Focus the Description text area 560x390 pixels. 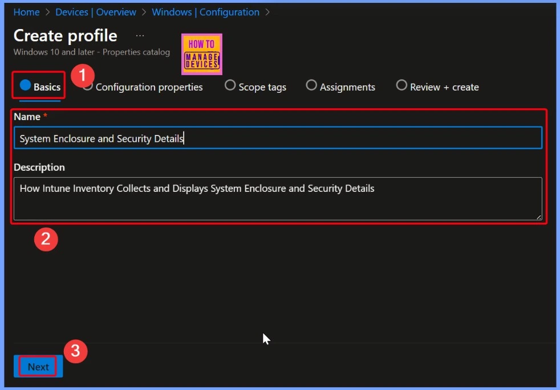[x=278, y=199]
